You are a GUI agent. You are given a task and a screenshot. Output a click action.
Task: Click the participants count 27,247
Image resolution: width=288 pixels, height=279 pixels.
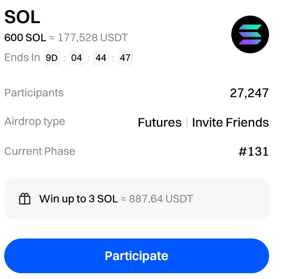click(x=249, y=93)
